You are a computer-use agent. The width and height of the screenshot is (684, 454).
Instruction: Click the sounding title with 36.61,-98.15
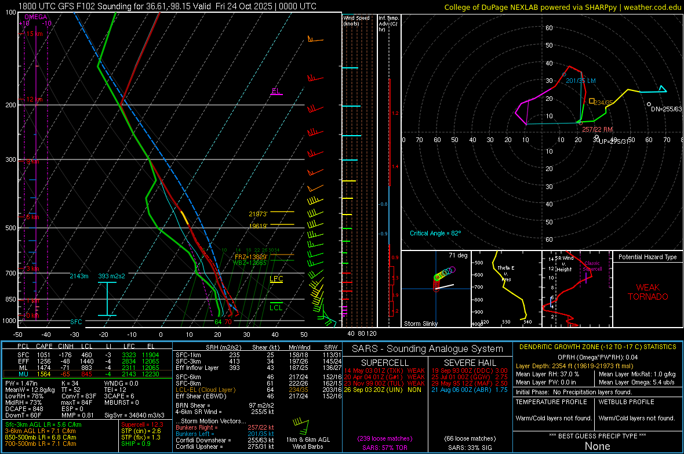coord(167,6)
